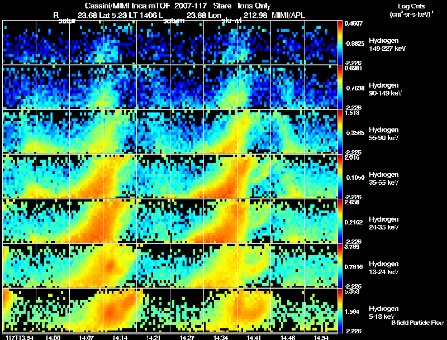The width and height of the screenshot is (447, 340).
Task: Click the "14:14" time axis label
Action: tap(120, 338)
